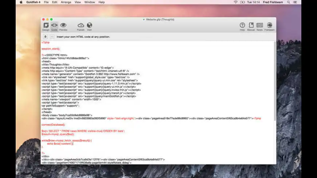Click the small button beside the trash icon

point(52,37)
